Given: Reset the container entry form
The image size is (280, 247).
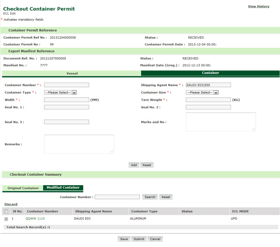Looking at the screenshot, I should 147,165.
